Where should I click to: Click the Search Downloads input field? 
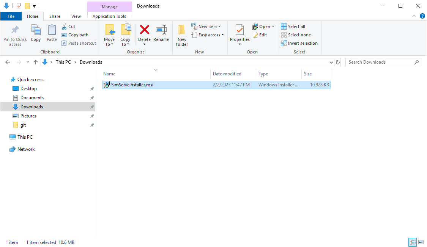click(380, 62)
